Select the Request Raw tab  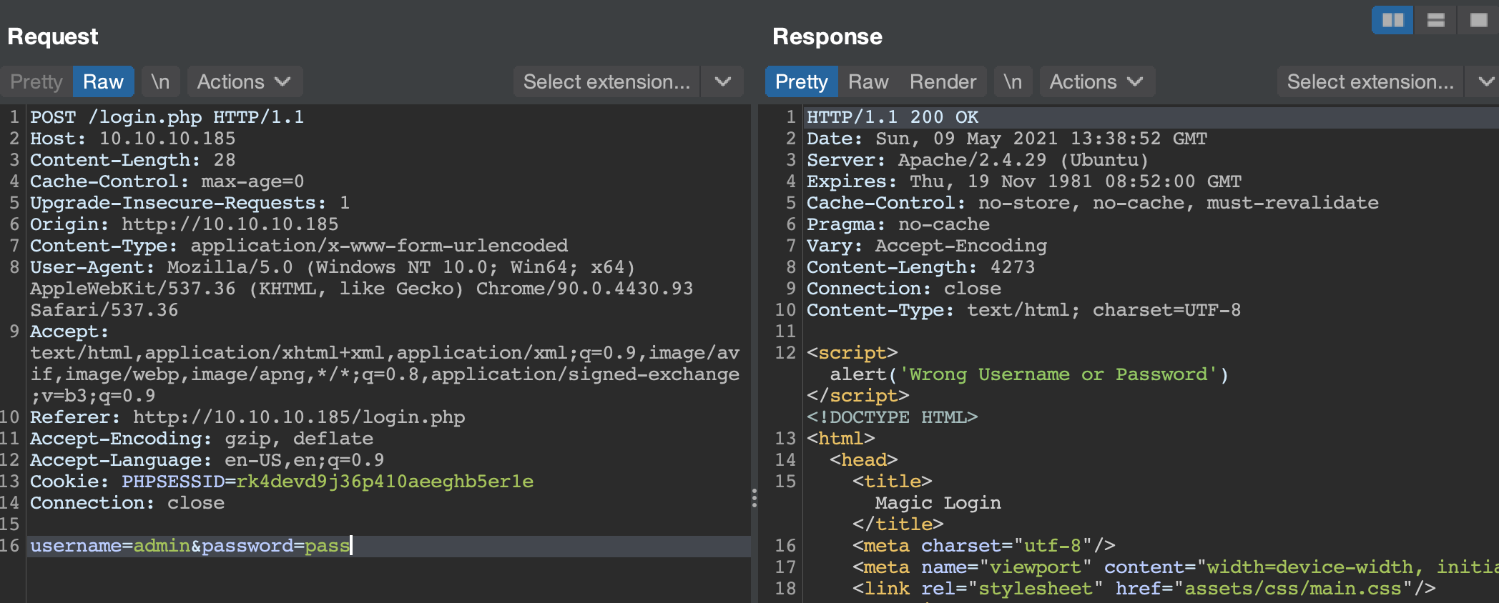coord(103,81)
